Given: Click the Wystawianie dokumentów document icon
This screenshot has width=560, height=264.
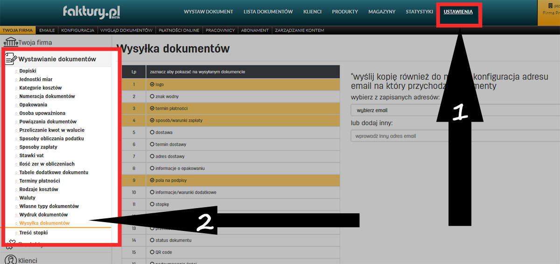Looking at the screenshot, I should [11, 59].
